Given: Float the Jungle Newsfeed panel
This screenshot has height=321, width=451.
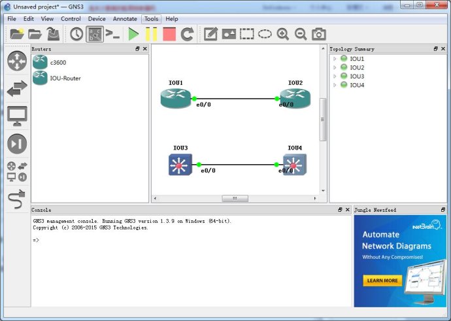Looking at the screenshot, I should click(443, 210).
